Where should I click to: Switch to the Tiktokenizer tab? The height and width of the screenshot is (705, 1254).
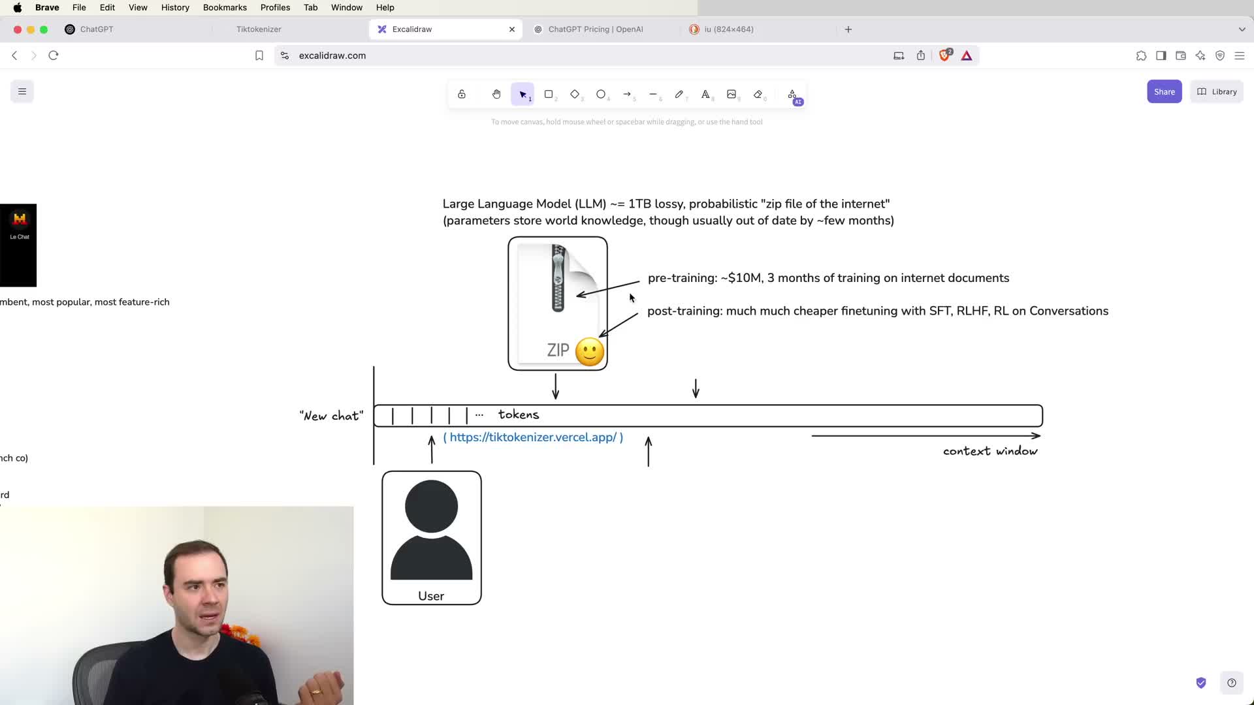pos(259,29)
